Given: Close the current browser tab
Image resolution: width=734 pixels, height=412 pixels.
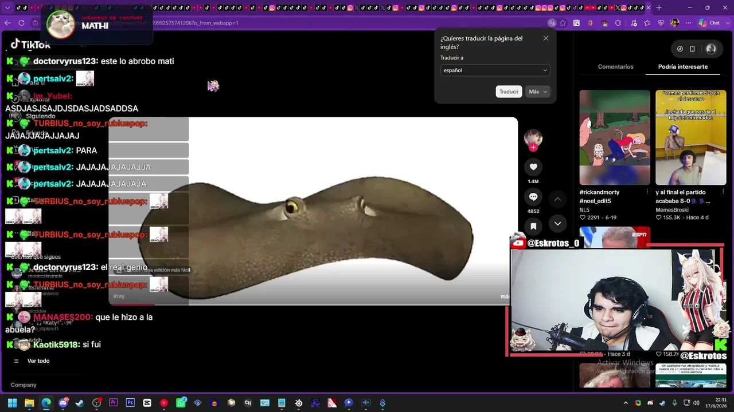Looking at the screenshot, I should (x=649, y=7).
